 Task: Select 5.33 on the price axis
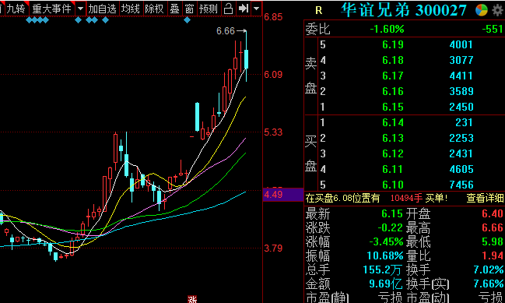(x=273, y=132)
